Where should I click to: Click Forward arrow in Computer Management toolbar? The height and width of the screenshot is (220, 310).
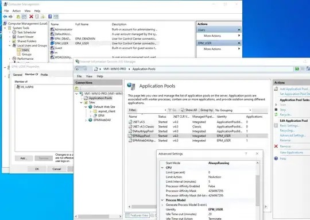point(10,17)
